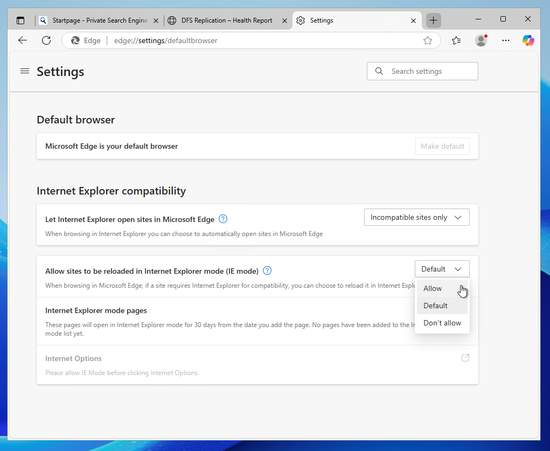Image resolution: width=550 pixels, height=451 pixels.
Task: Click the Make default button
Action: pos(442,146)
